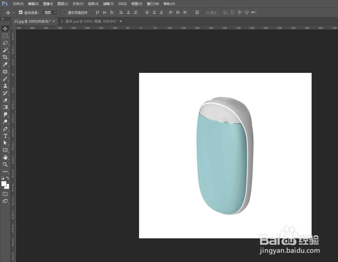Select the Crop tool
This screenshot has height=262, width=338.
(5, 57)
